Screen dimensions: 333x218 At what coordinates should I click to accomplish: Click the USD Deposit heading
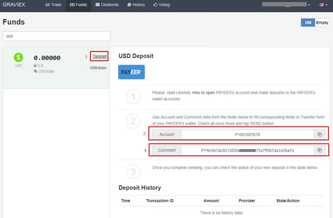[136, 56]
